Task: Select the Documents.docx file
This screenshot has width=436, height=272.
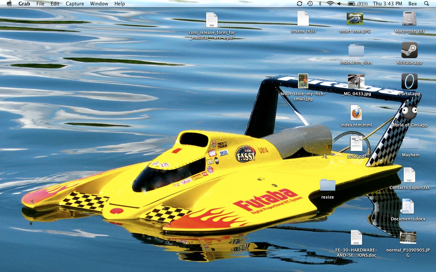Action: click(x=408, y=207)
